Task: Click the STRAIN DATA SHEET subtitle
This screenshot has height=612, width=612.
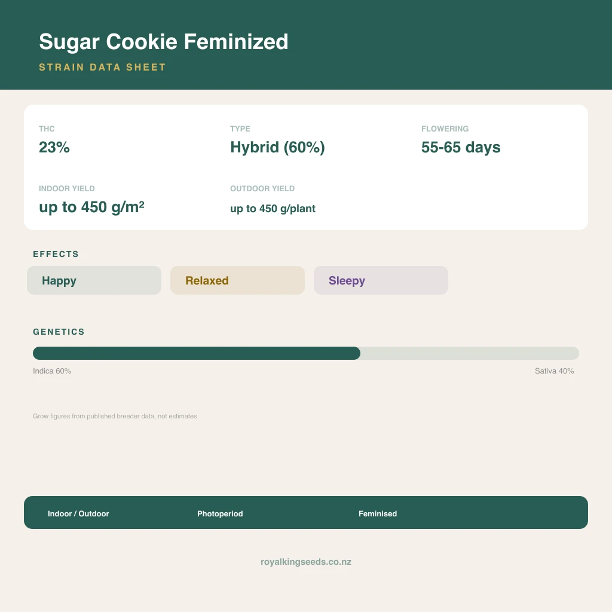Action: click(103, 67)
